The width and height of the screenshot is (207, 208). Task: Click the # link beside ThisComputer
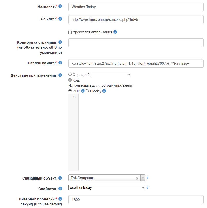click(147, 178)
